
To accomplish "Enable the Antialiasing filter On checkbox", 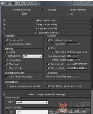I will pos(7,112).
